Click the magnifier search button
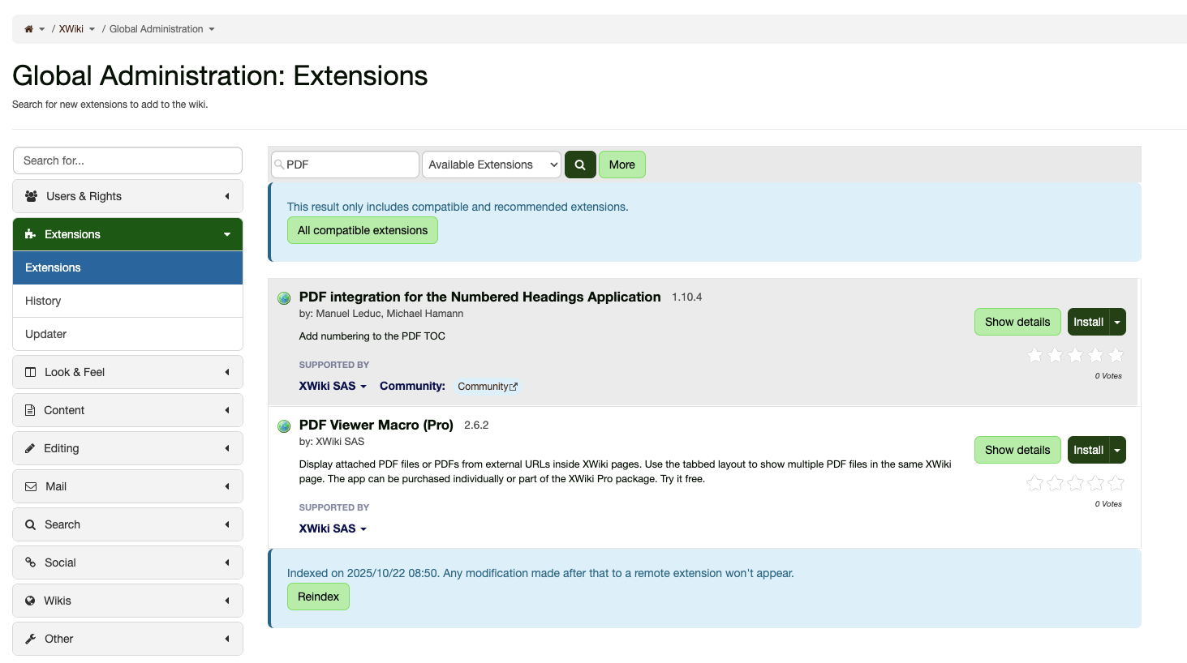The height and width of the screenshot is (663, 1187). [x=580, y=165]
